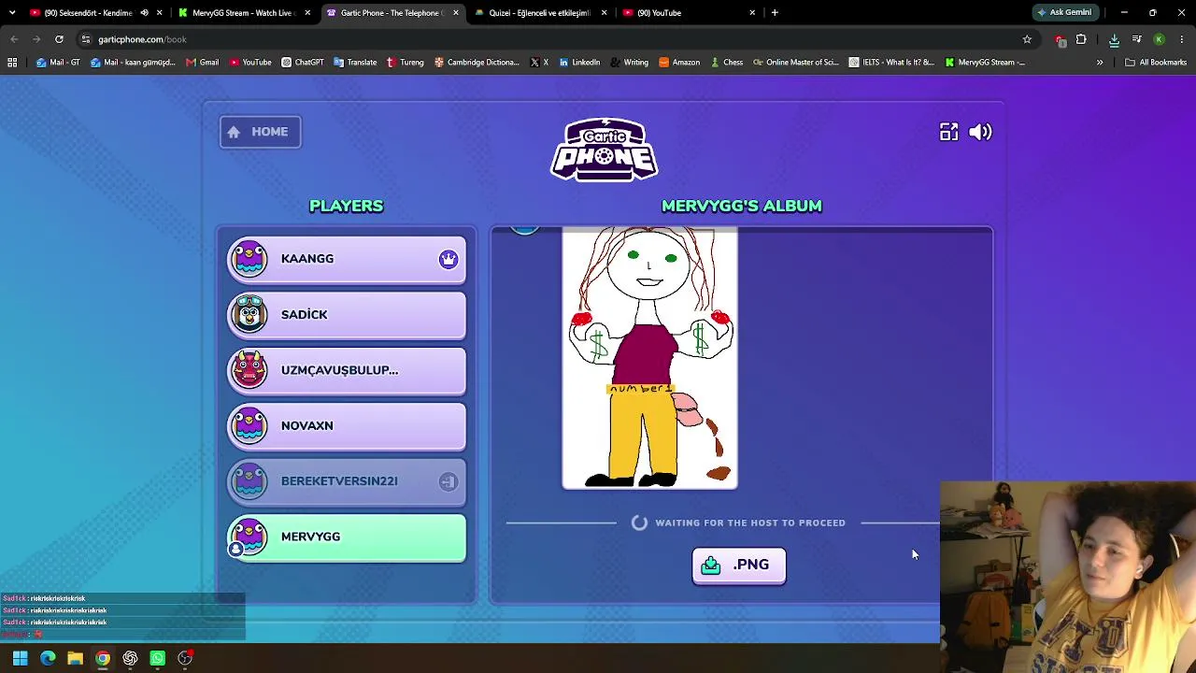This screenshot has height=673, width=1196.
Task: Click the address bar showing garticphone.com/book
Action: (x=557, y=39)
